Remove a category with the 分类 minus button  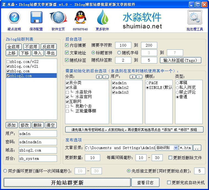pos(106,77)
